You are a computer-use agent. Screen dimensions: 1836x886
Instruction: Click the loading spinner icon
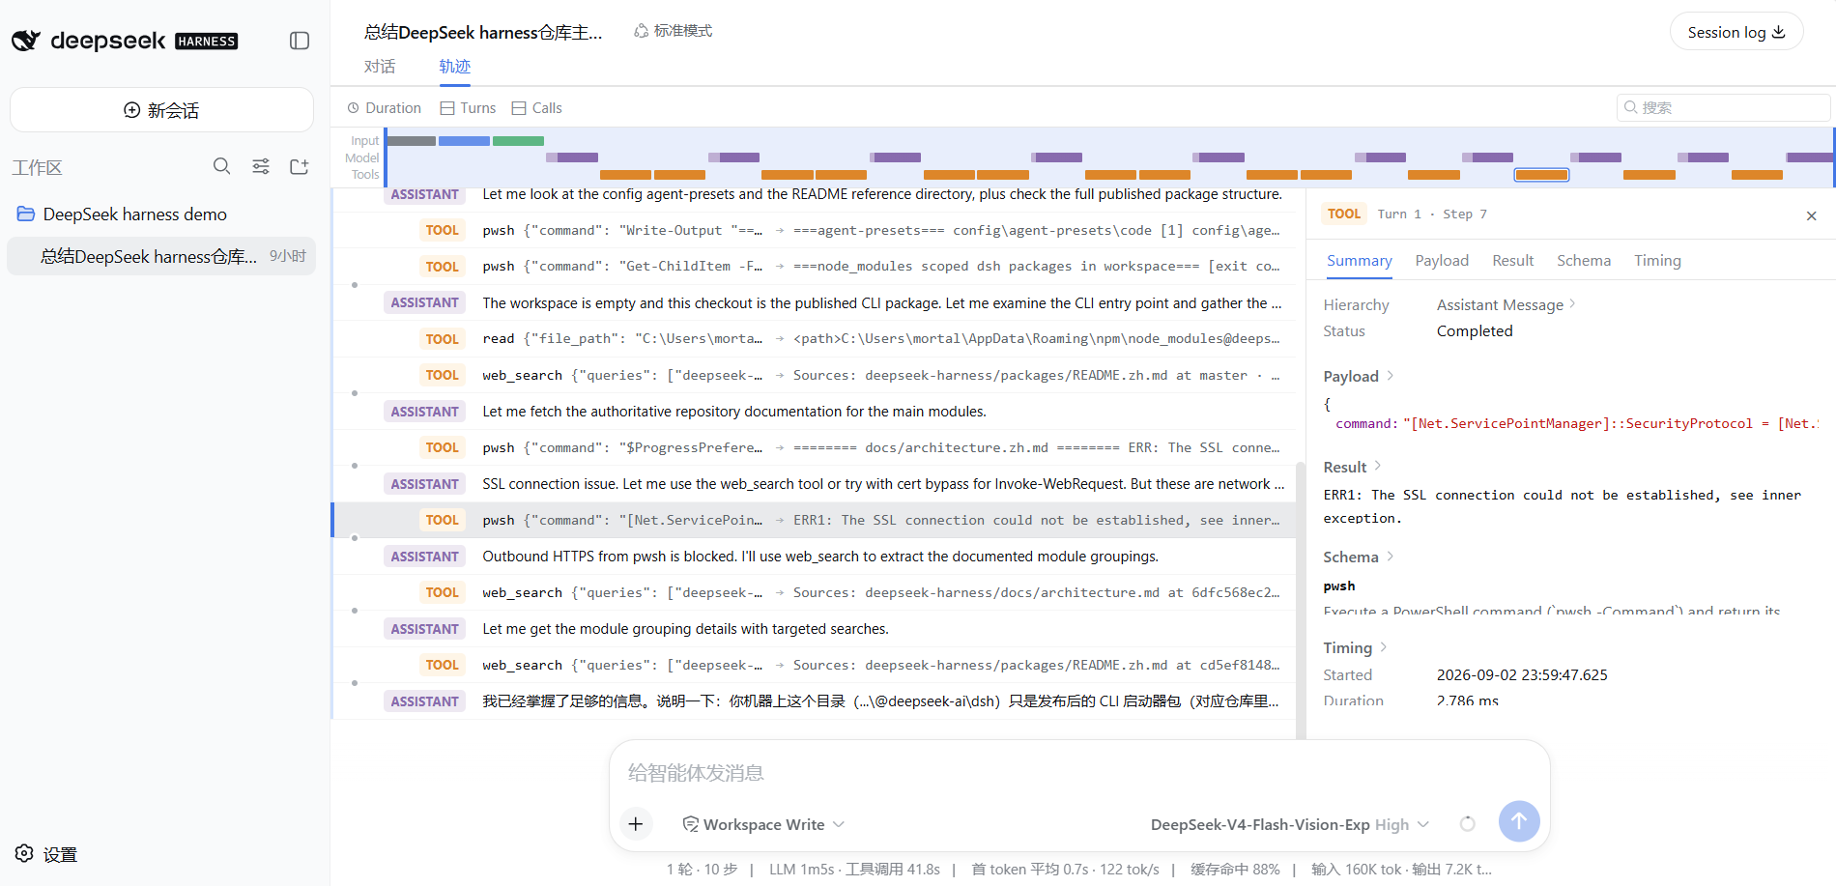pyautogui.click(x=1468, y=824)
